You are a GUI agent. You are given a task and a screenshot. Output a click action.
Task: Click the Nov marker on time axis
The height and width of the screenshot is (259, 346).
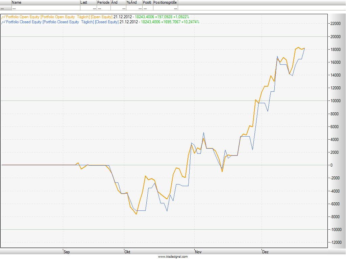coord(198,252)
